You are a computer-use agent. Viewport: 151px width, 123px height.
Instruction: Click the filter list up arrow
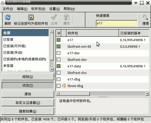click(52, 31)
